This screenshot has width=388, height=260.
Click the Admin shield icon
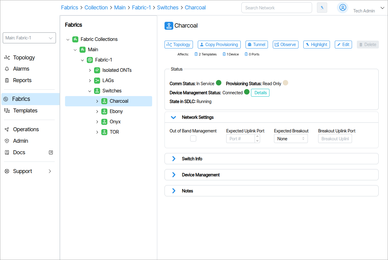click(7, 141)
